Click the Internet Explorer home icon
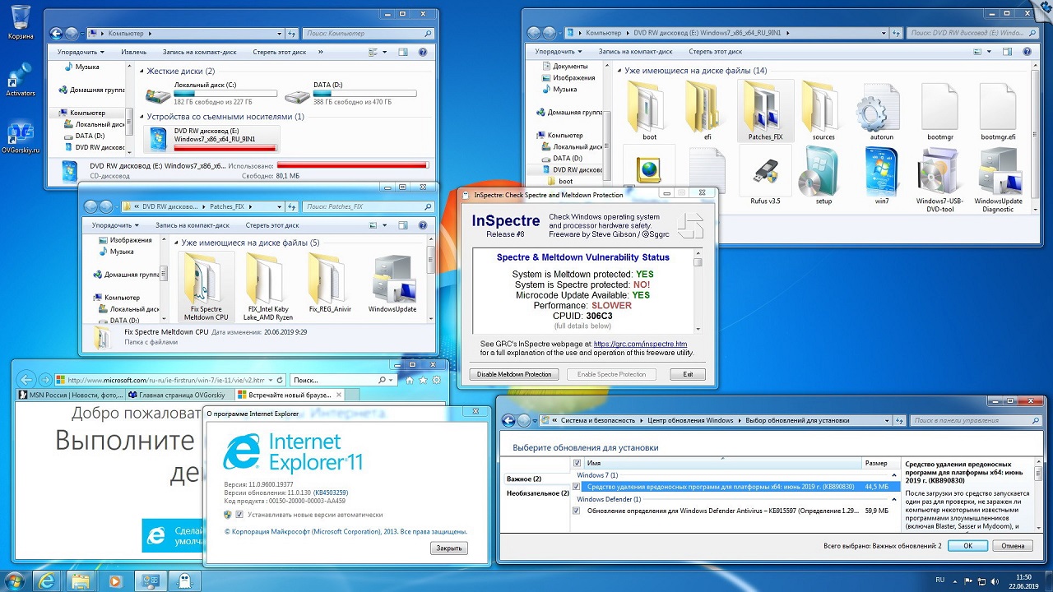Viewport: 1053px width, 592px height. pos(410,381)
